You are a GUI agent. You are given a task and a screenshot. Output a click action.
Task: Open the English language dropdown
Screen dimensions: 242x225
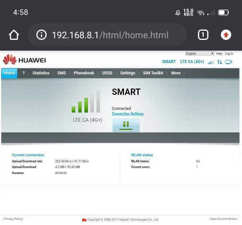click(x=199, y=54)
